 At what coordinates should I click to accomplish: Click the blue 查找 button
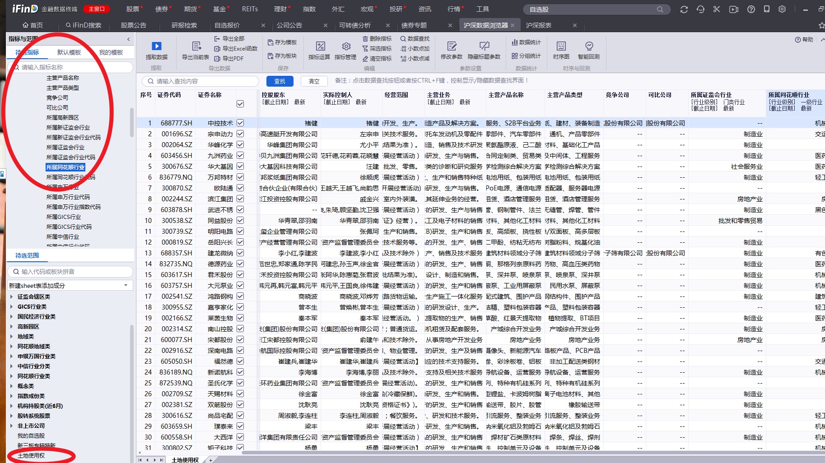[x=280, y=81]
